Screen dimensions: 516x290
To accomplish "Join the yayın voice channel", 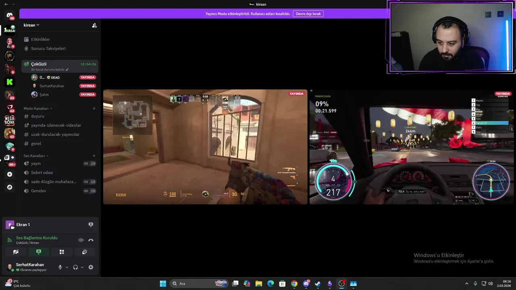I will coord(60,164).
